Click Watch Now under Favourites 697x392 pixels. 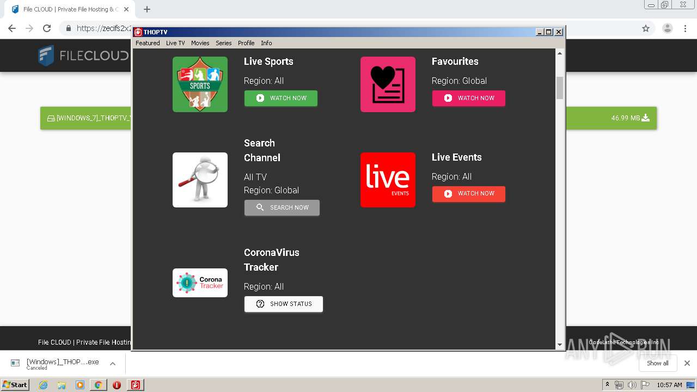coord(469,98)
